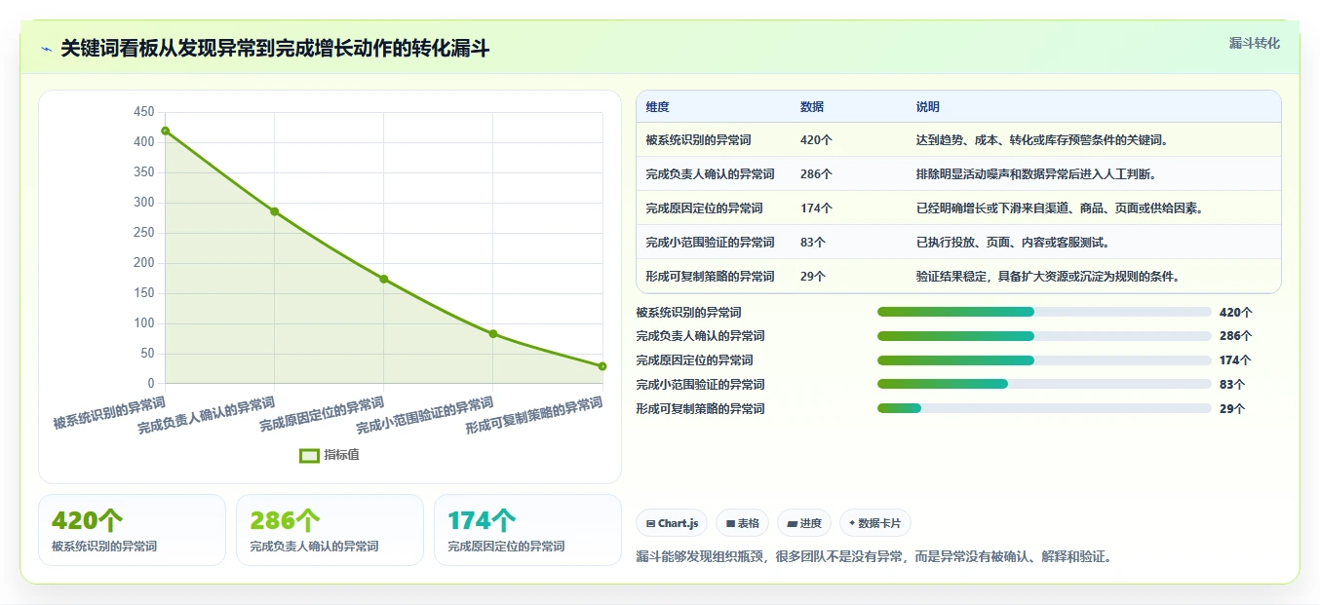
Task: Click progress bar for 被系统识别的异常词
Action: 1044,312
